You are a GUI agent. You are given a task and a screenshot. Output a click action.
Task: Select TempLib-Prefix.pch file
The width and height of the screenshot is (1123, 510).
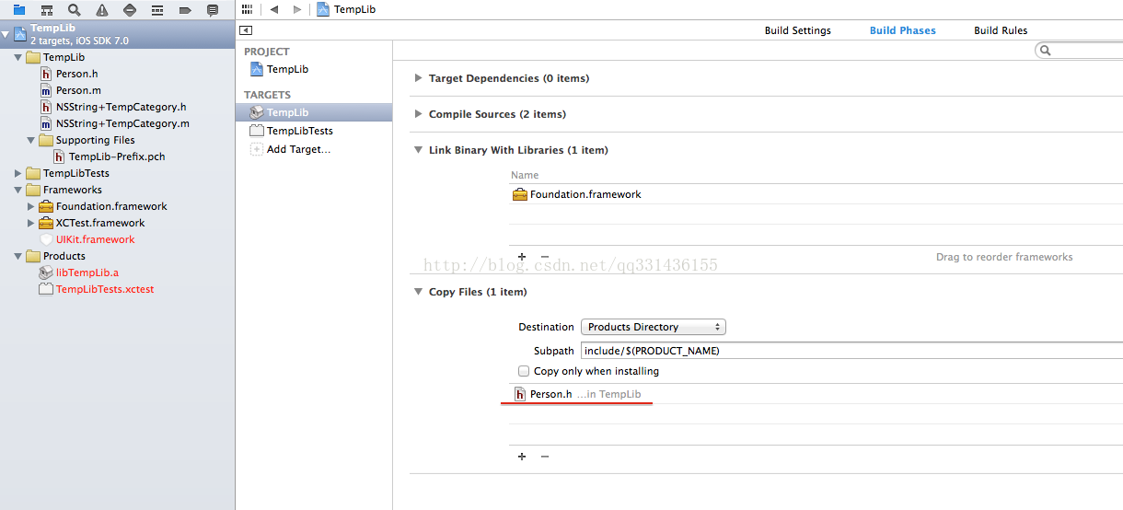(118, 156)
